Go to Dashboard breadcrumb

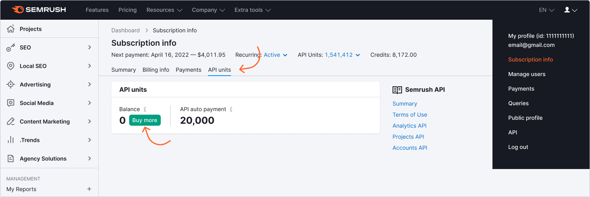coord(126,30)
